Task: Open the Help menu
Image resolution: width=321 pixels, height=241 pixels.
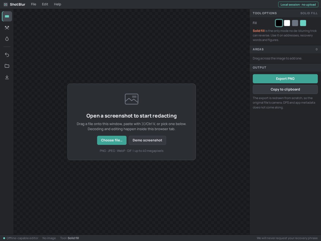Action: (58, 4)
